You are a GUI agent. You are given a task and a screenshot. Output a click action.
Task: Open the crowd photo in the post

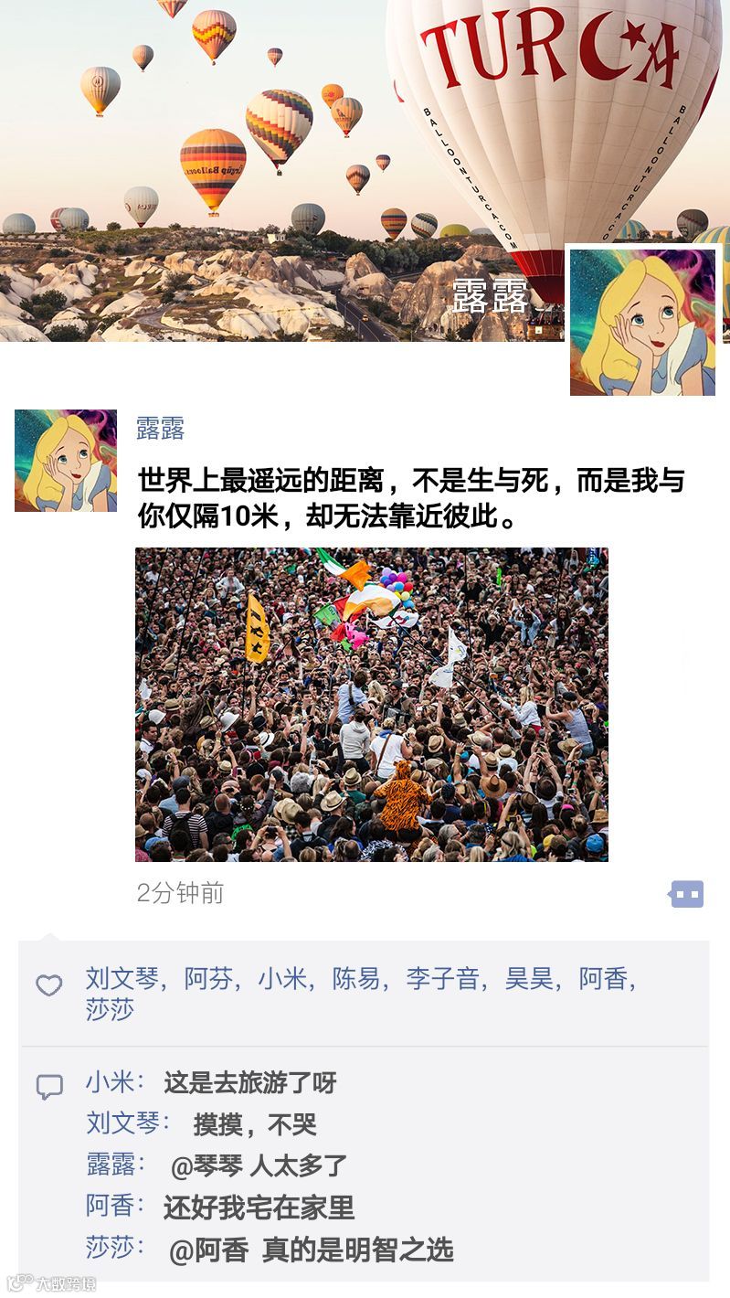pyautogui.click(x=372, y=705)
